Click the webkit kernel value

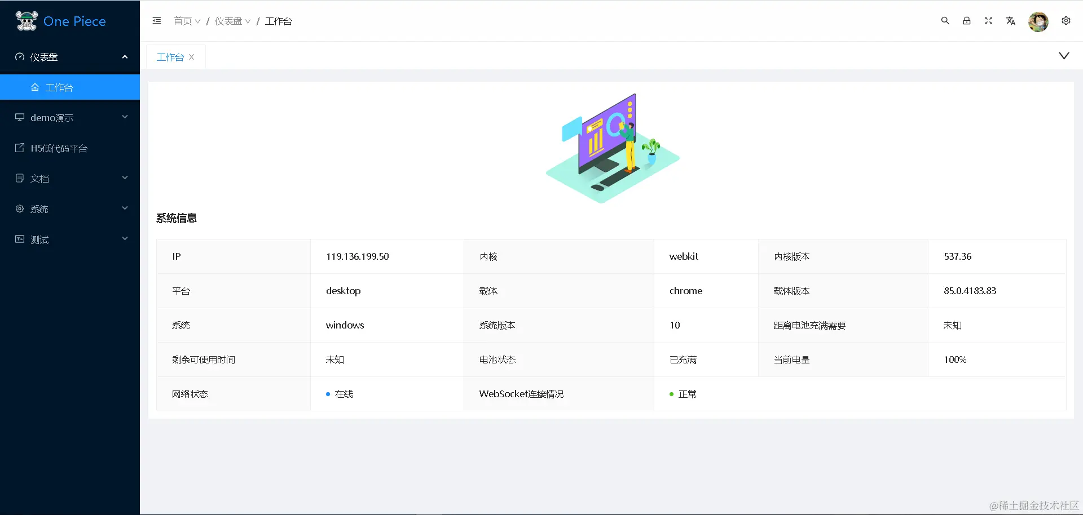(684, 256)
